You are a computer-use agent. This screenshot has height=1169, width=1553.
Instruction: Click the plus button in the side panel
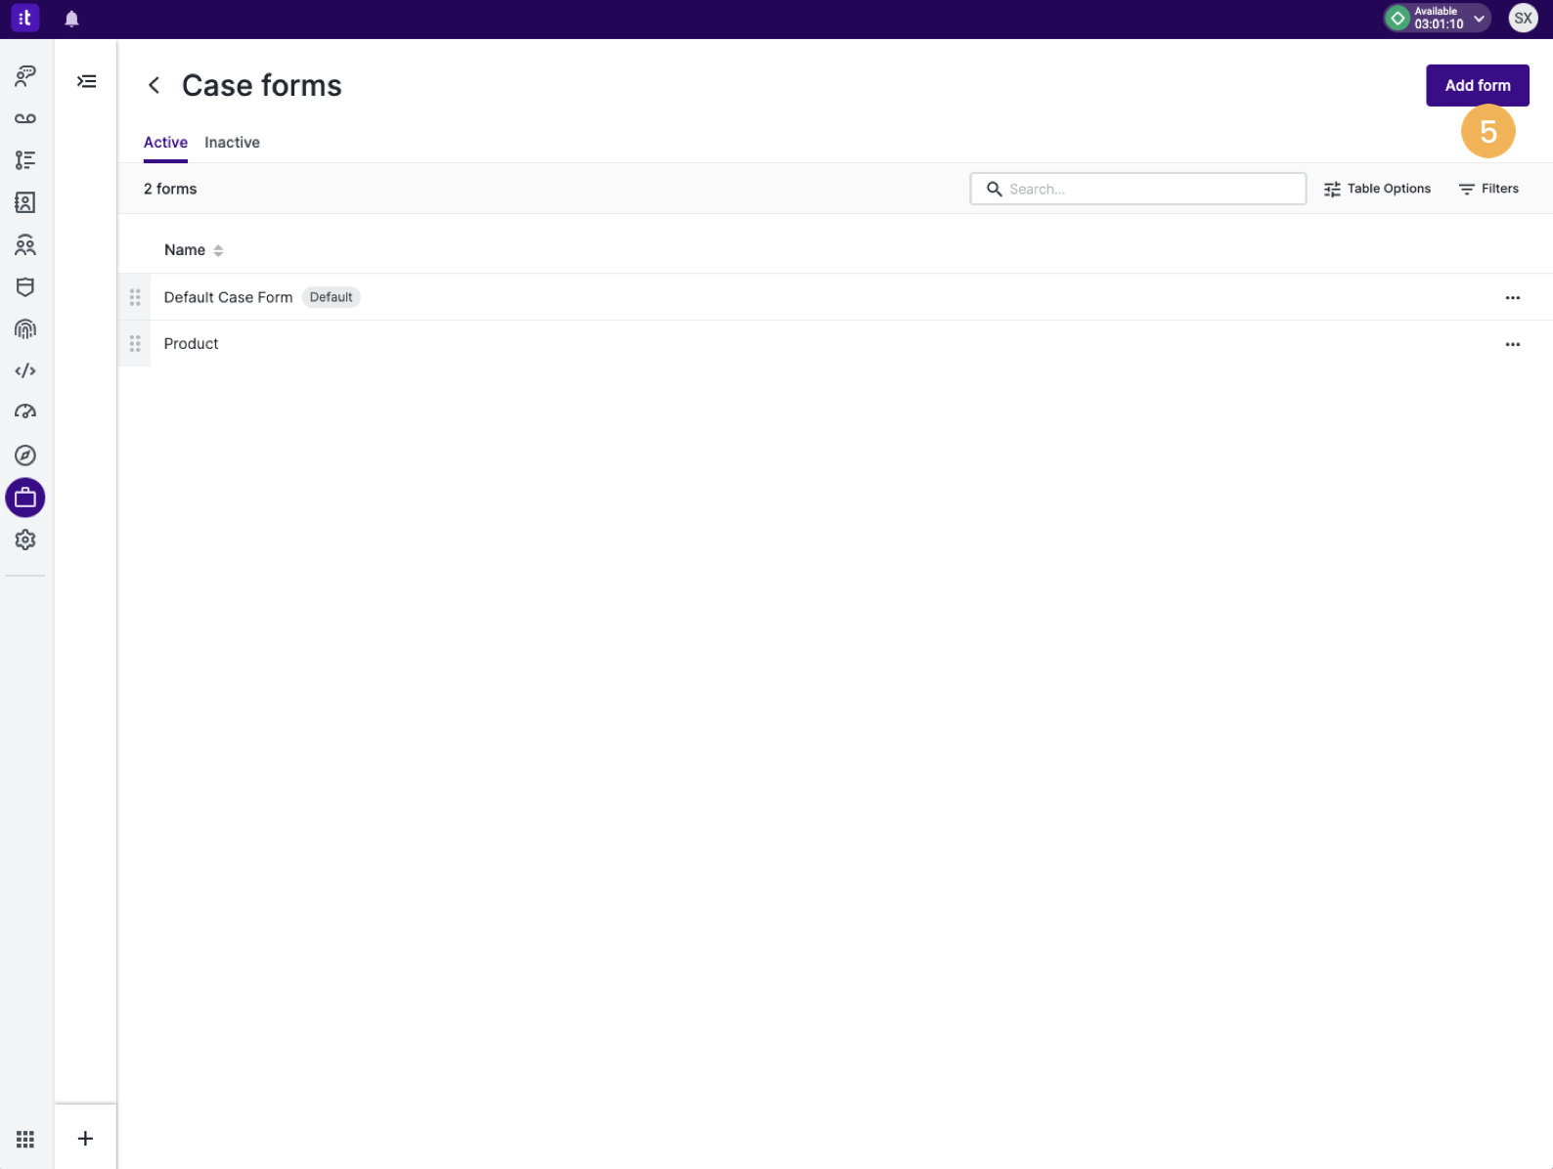click(86, 1138)
